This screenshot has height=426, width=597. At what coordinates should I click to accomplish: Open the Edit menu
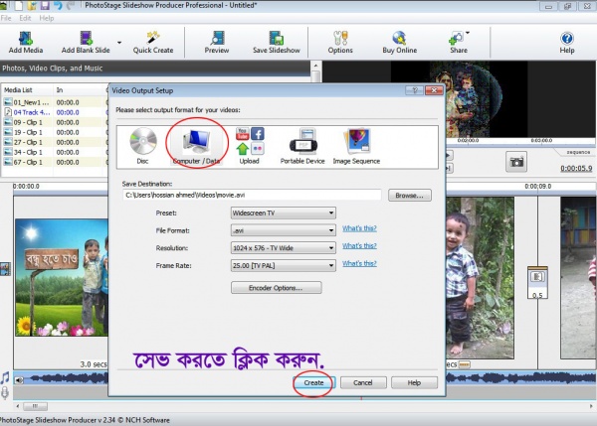click(25, 18)
